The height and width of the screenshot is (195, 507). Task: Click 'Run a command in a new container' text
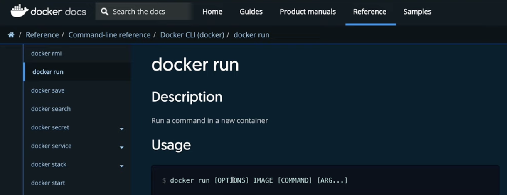209,121
